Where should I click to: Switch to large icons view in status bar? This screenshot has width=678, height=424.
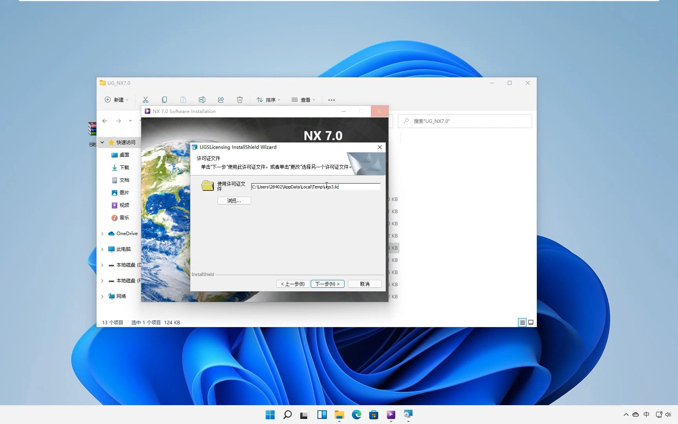(x=531, y=322)
